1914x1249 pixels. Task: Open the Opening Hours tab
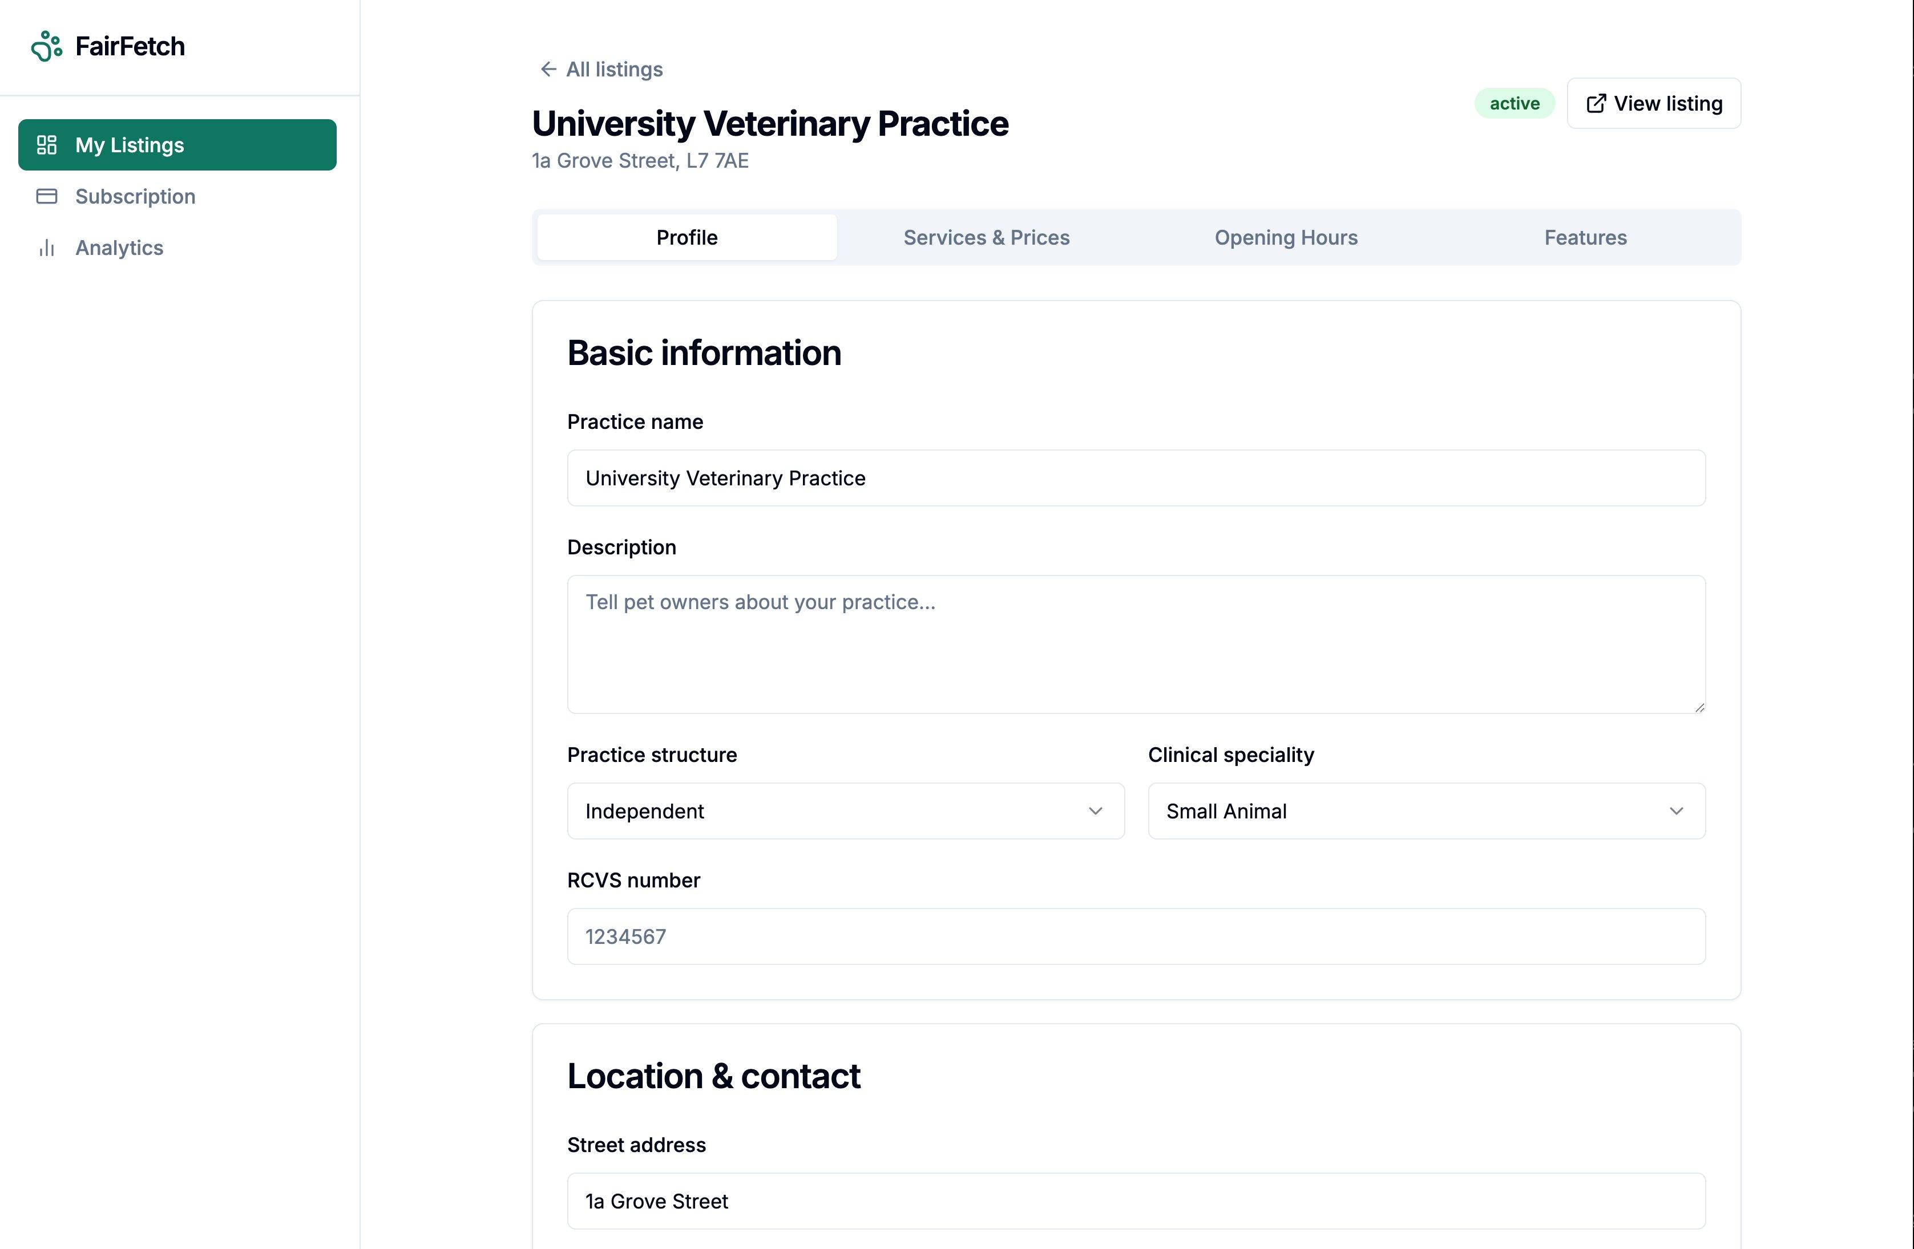pos(1285,237)
